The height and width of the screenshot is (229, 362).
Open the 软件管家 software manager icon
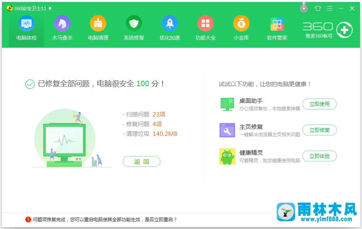[x=277, y=24]
